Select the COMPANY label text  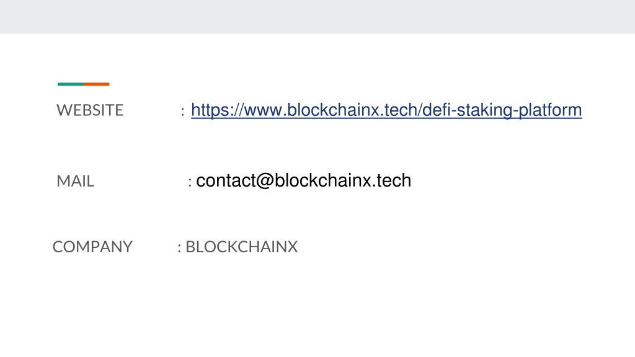point(92,247)
